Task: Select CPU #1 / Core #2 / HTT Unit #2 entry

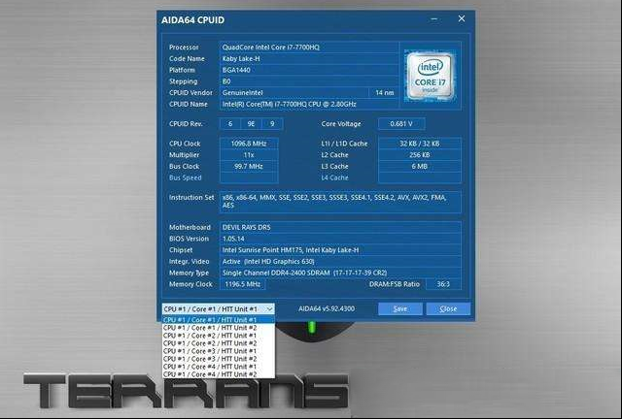Action: pyautogui.click(x=218, y=343)
